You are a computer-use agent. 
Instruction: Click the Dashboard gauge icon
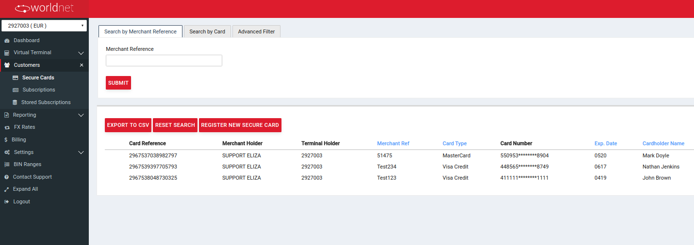(x=7, y=40)
